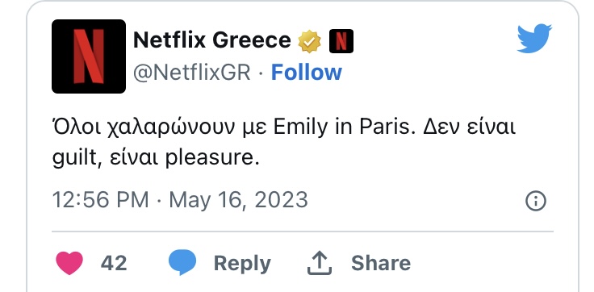Click the share upload arrow icon

coord(320,263)
